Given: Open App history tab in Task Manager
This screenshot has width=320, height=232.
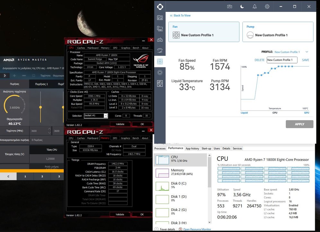Looking at the screenshot, I should tap(192, 149).
